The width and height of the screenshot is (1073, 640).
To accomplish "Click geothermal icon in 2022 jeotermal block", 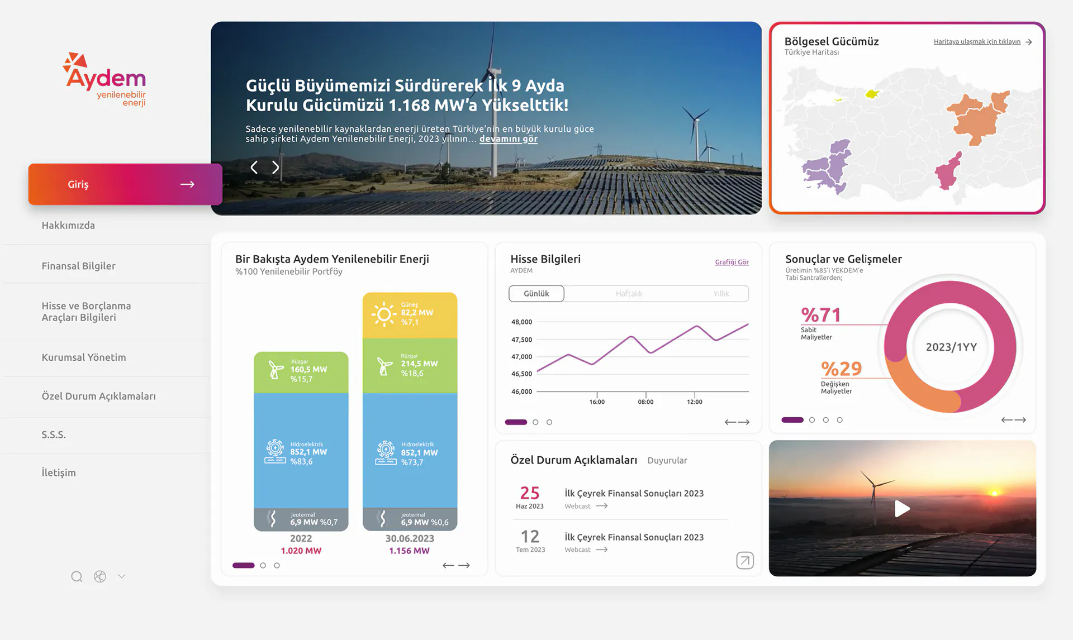I will click(272, 519).
